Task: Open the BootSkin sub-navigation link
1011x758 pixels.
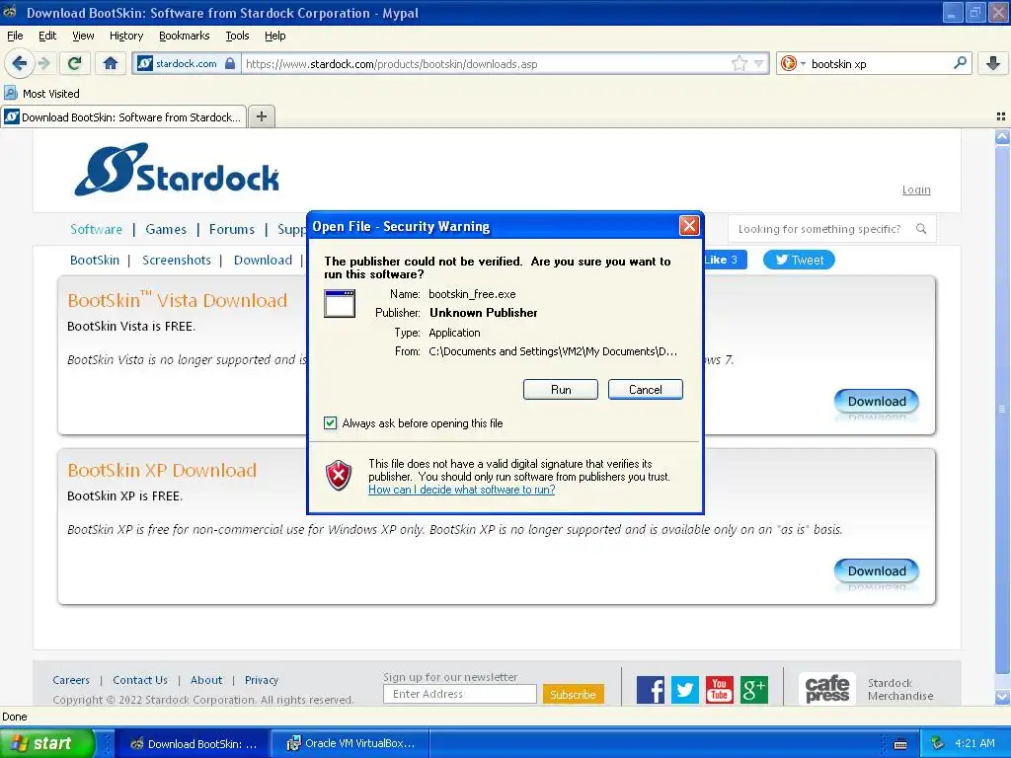Action: 95,260
